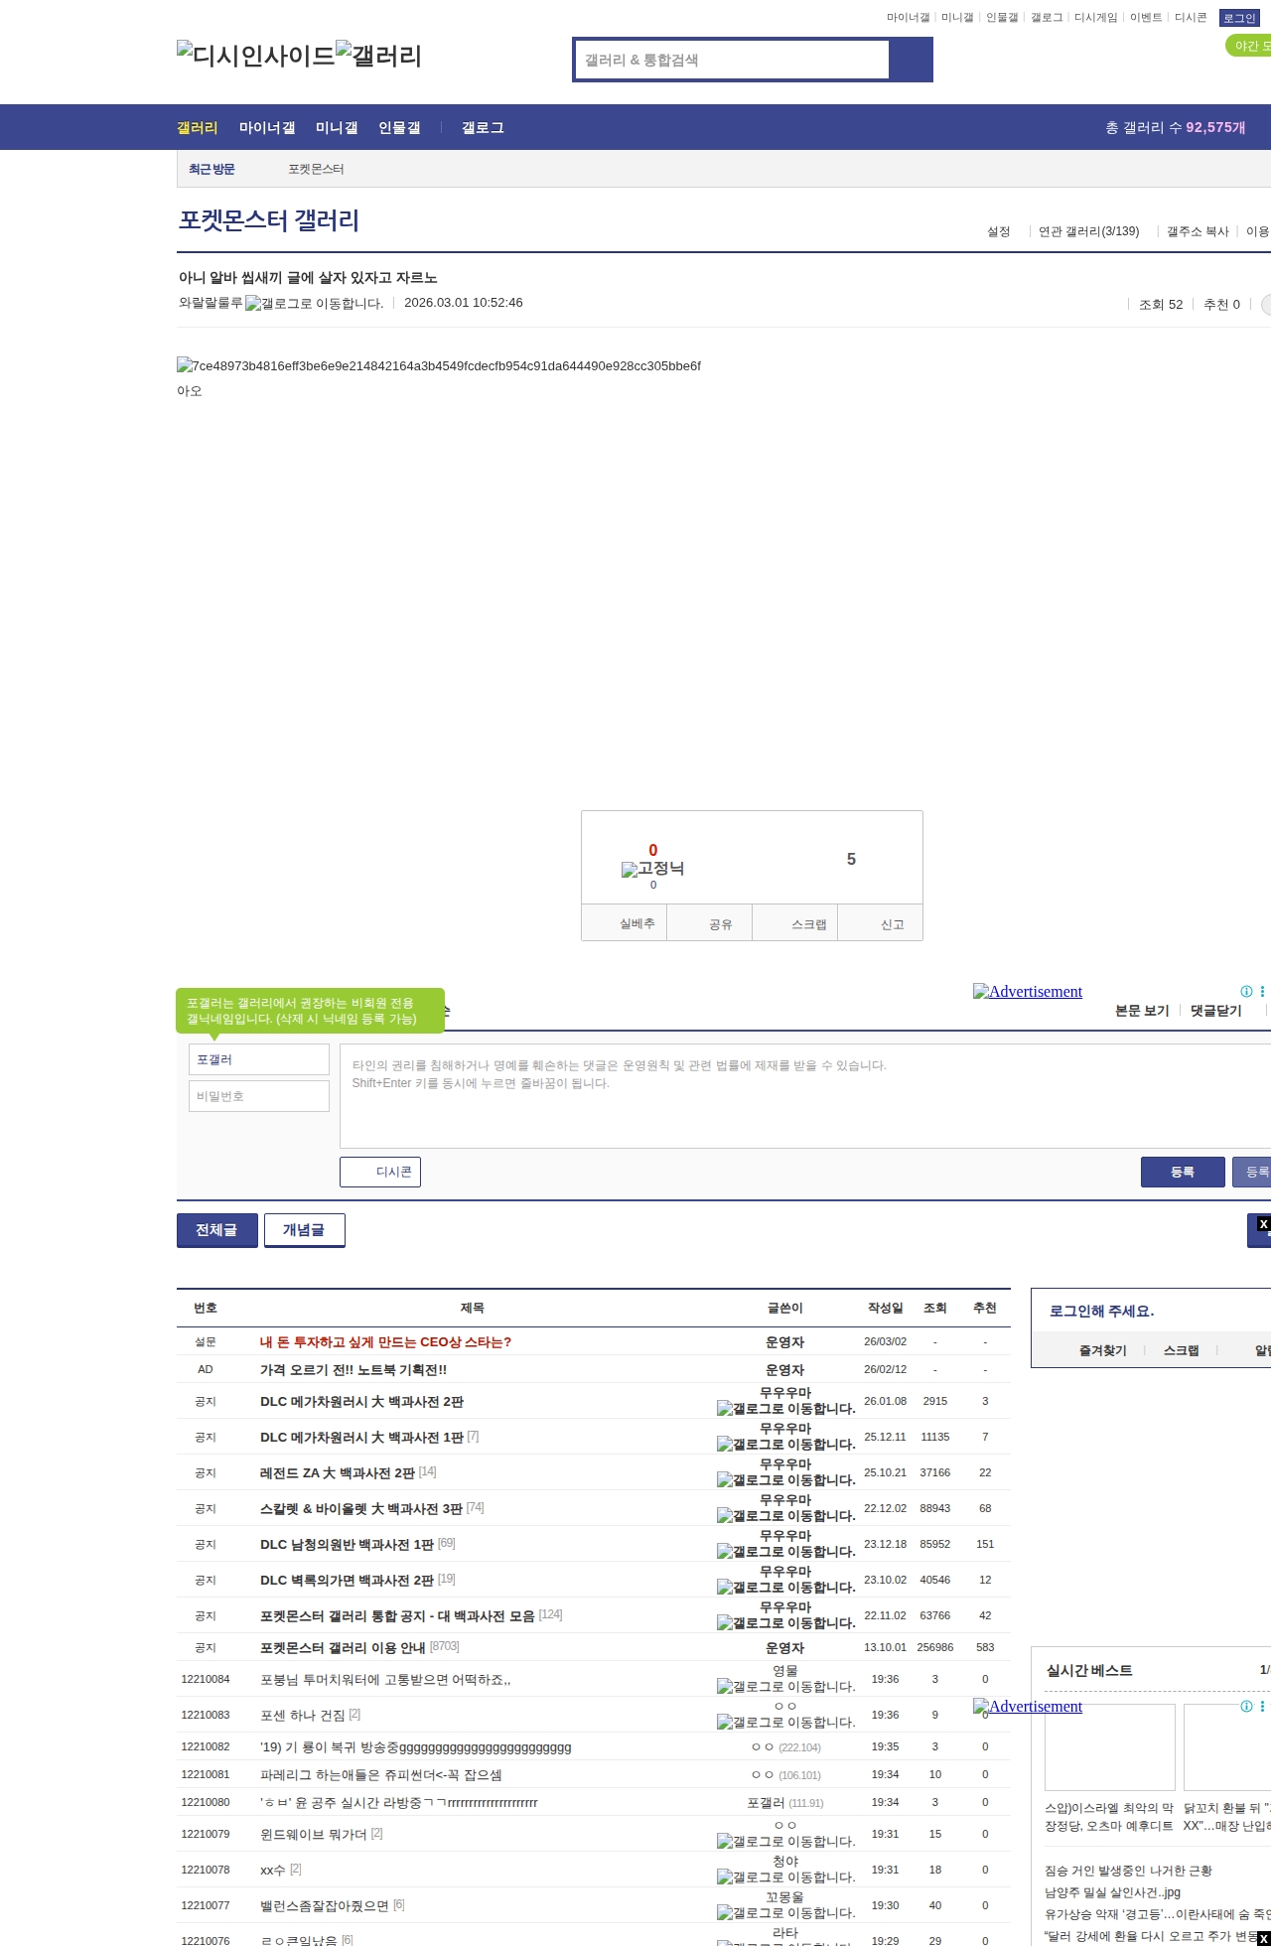Open 마이너갤 in the top utility links

click(909, 18)
